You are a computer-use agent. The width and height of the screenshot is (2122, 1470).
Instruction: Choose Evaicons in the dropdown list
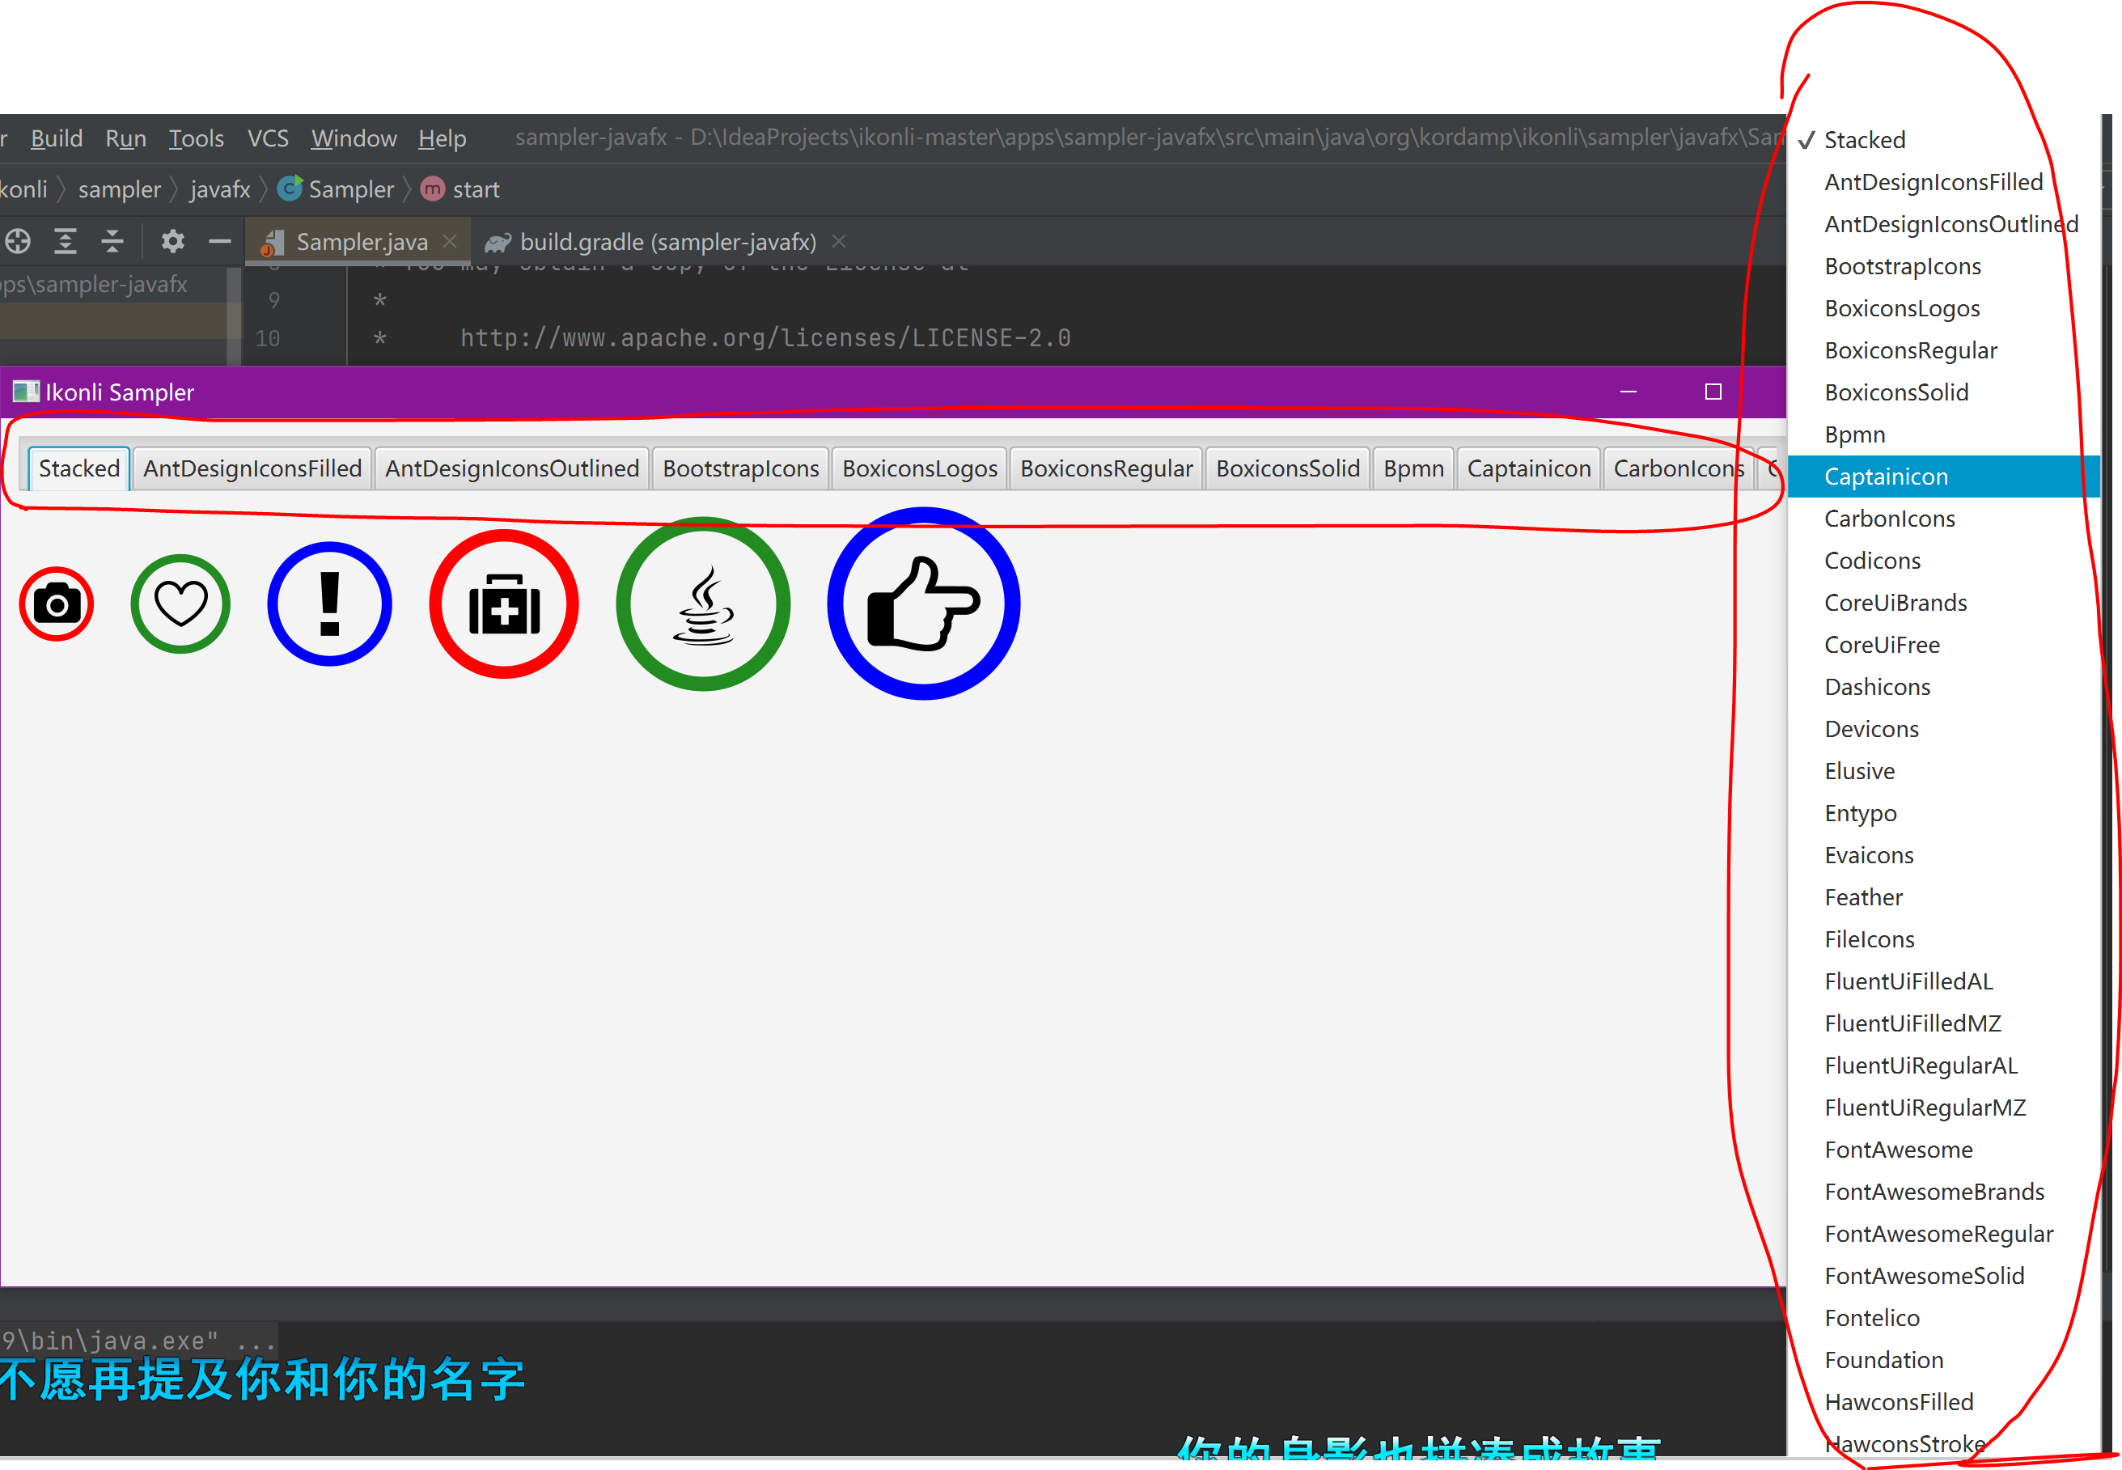click(x=1943, y=855)
